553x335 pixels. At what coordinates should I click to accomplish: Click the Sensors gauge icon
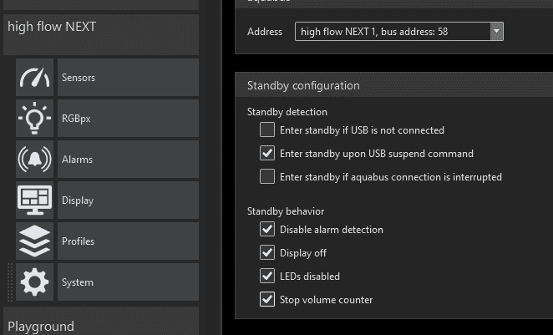click(34, 77)
